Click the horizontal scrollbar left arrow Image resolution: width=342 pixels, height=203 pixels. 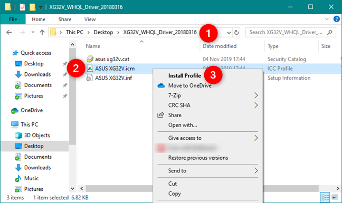82,188
